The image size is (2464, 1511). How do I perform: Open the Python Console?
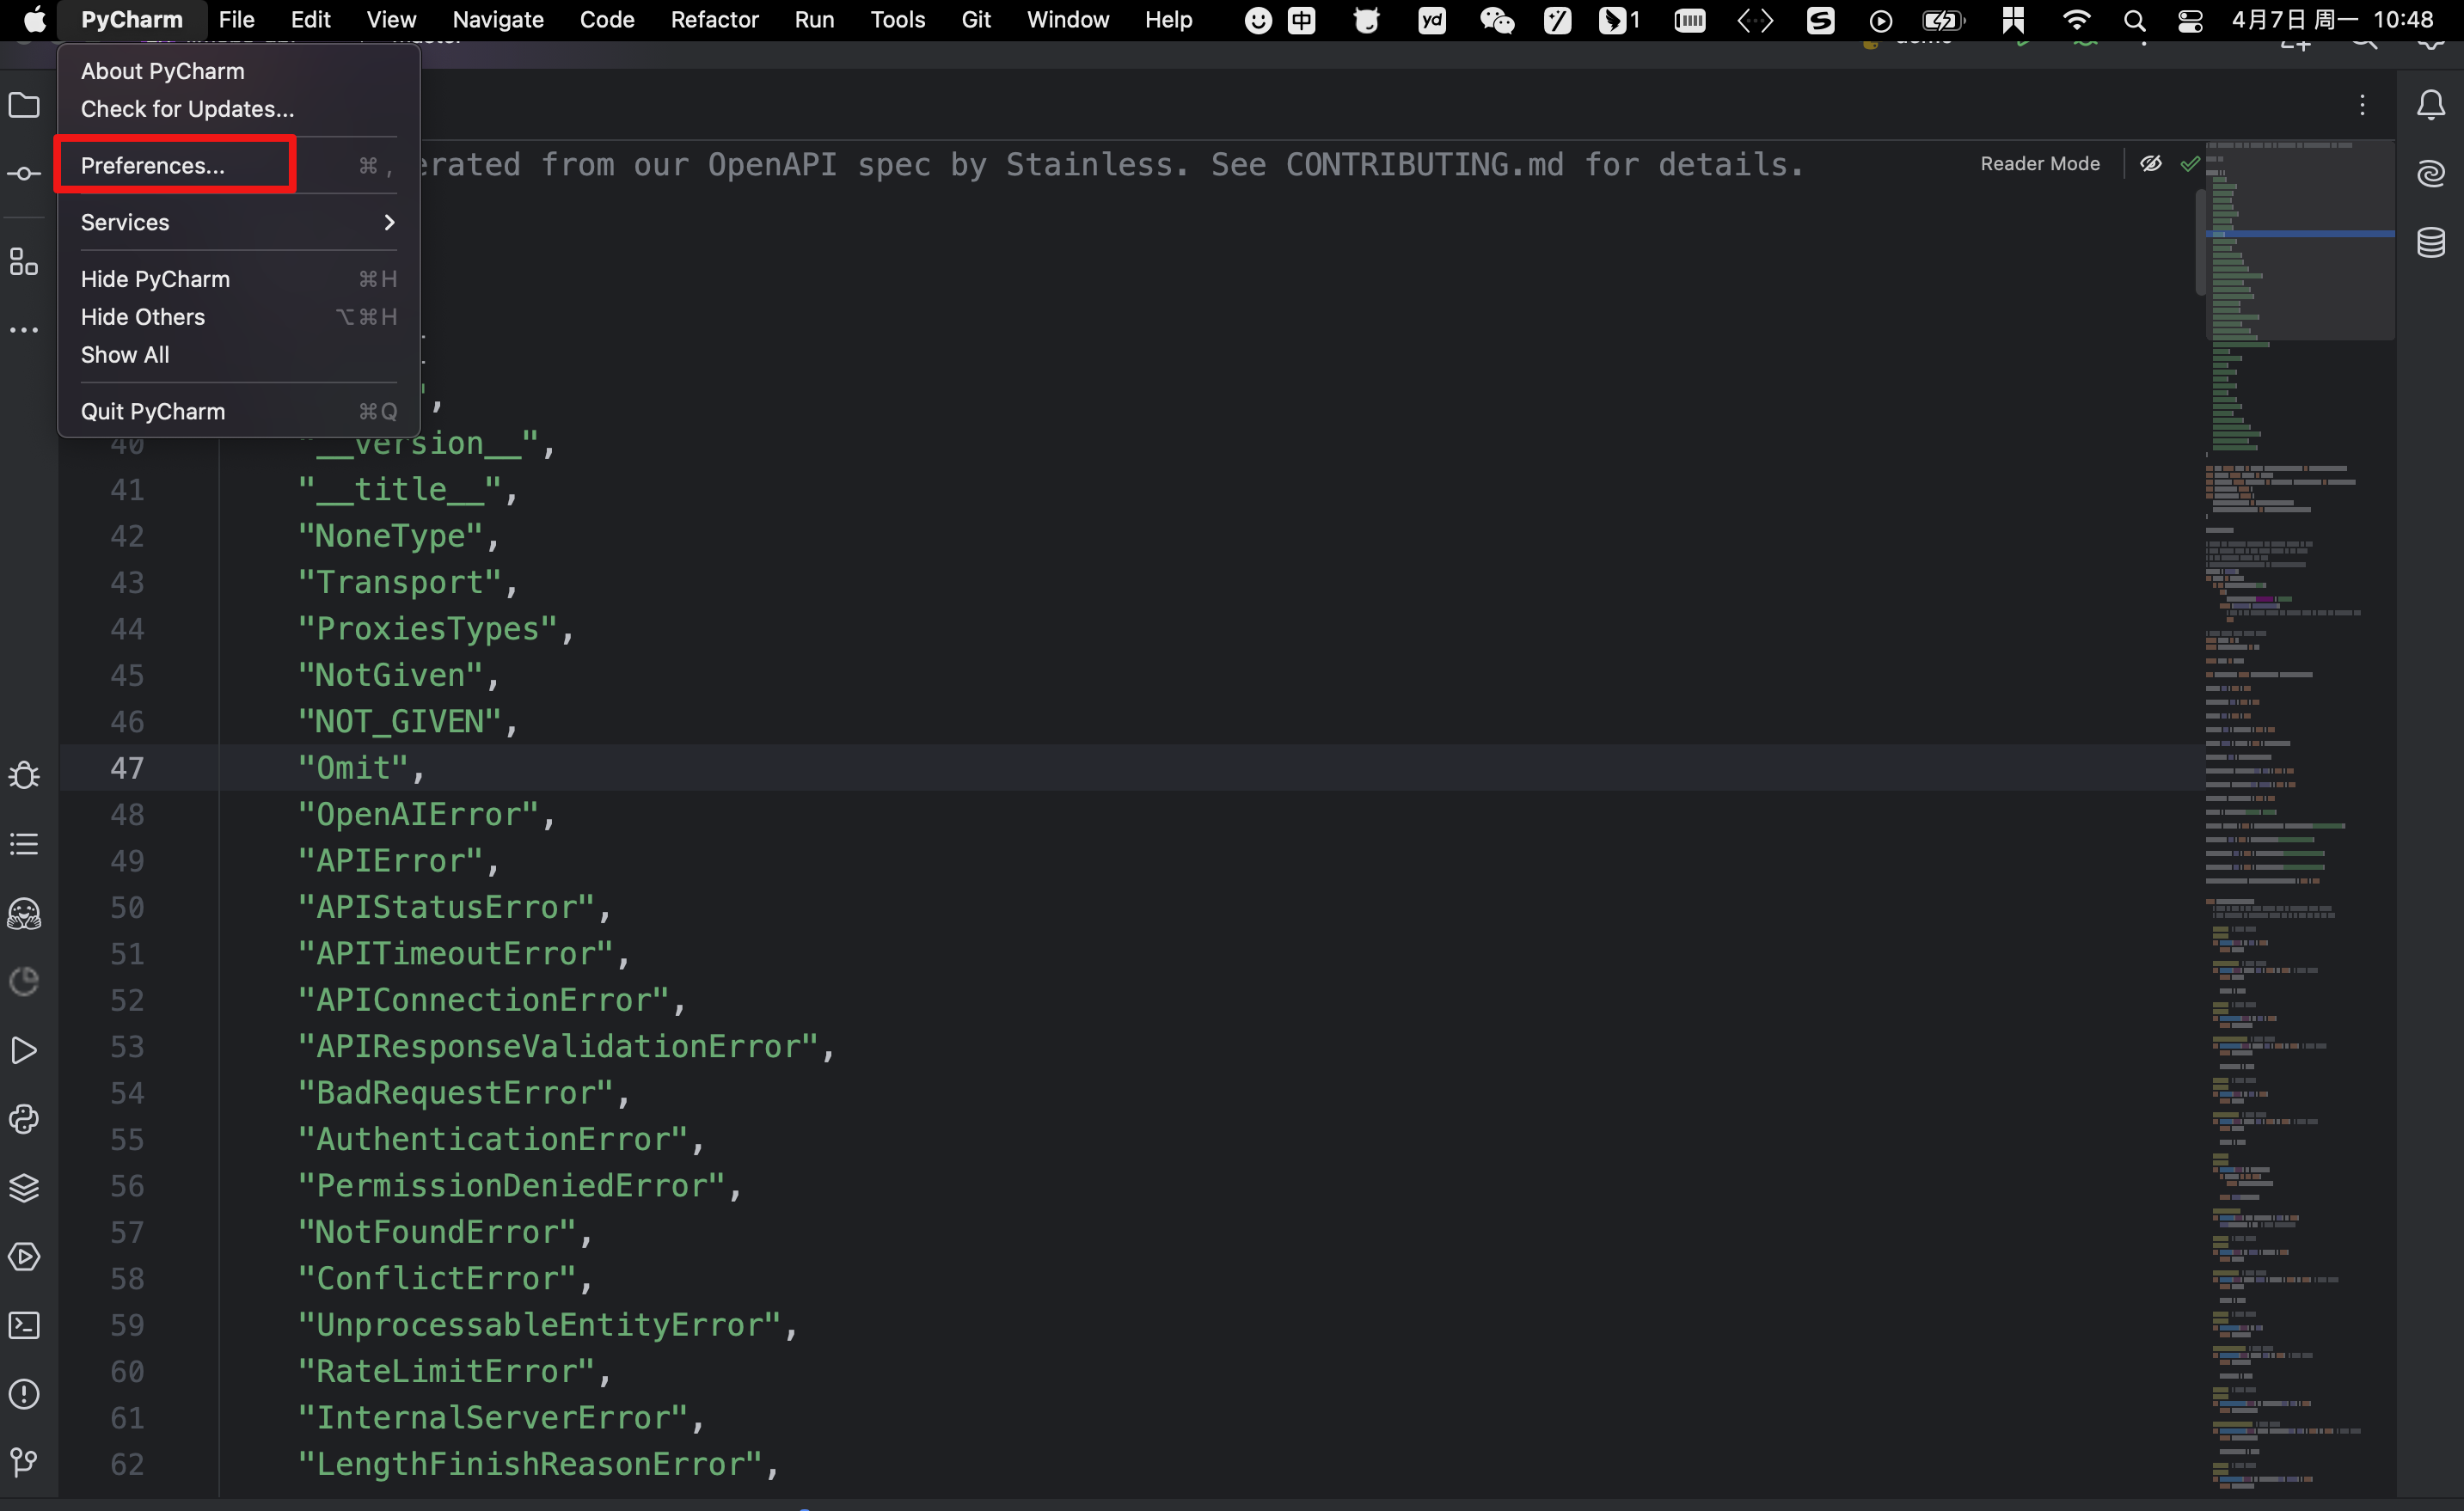point(24,1119)
